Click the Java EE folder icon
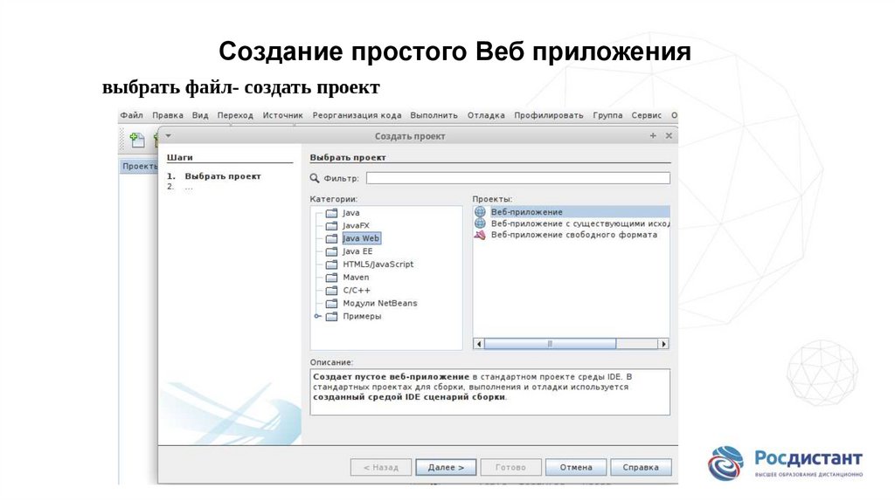 coord(331,251)
